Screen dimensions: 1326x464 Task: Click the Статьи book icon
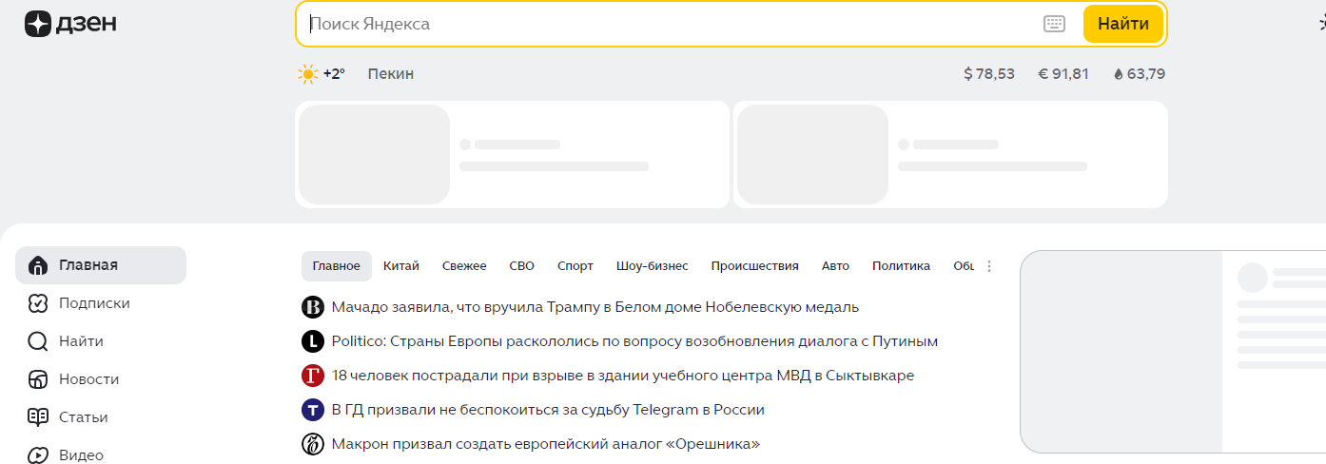click(x=38, y=417)
